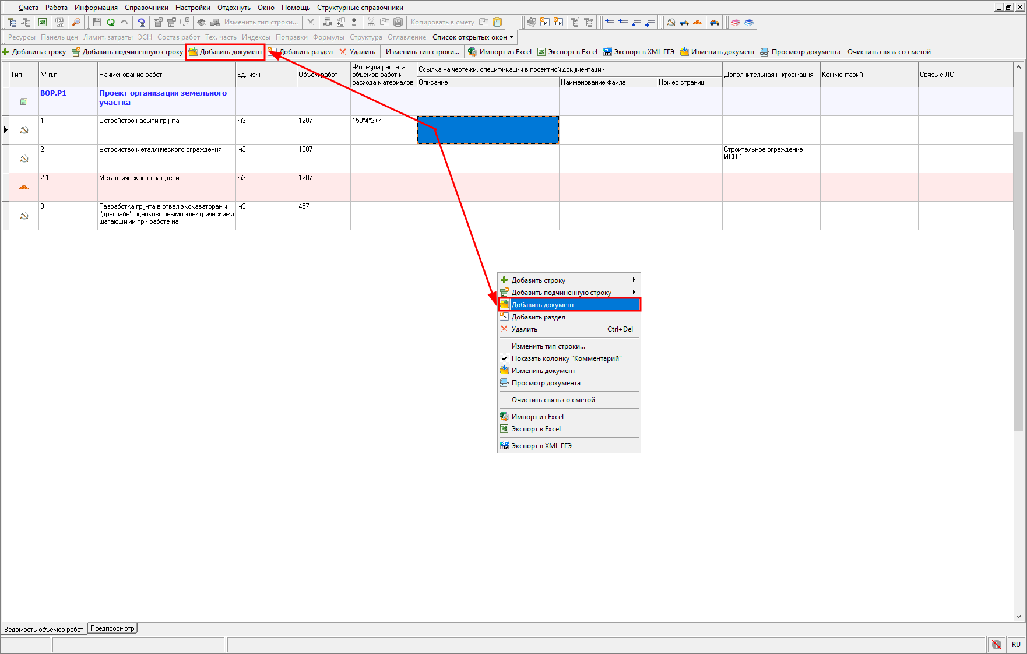The height and width of the screenshot is (654, 1027).
Task: Click the 'Изменить тип строки...' button in the lower toolbar
Action: point(423,52)
